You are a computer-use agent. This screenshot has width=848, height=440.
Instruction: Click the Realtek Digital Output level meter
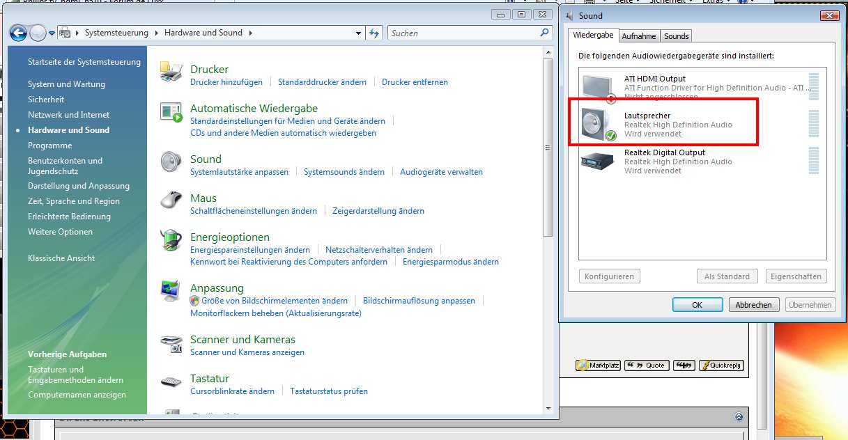pyautogui.click(x=814, y=161)
